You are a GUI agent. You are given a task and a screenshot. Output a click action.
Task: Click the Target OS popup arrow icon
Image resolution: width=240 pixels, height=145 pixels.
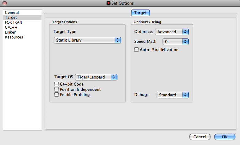(x=114, y=77)
